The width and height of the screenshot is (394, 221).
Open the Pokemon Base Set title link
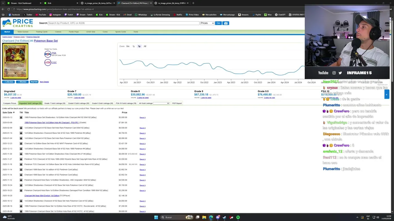click(46, 41)
